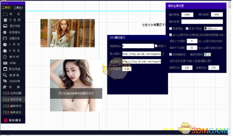
Task: Click the swap icon beside 默认图片 field
Action: (x=163, y=54)
